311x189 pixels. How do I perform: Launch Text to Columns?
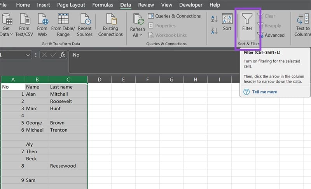click(x=303, y=25)
